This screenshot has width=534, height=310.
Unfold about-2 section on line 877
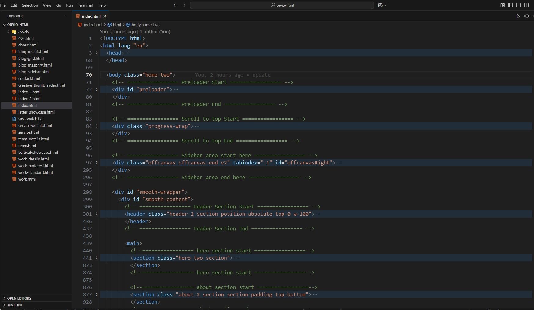coord(97,294)
